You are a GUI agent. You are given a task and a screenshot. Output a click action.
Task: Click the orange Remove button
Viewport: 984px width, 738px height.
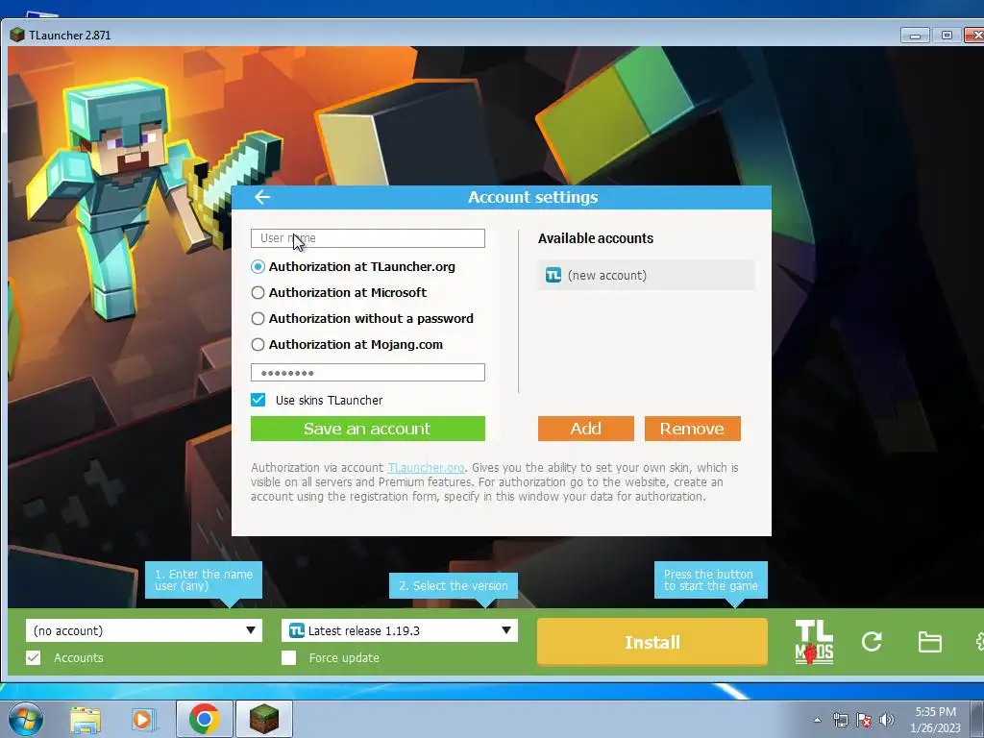click(x=692, y=429)
